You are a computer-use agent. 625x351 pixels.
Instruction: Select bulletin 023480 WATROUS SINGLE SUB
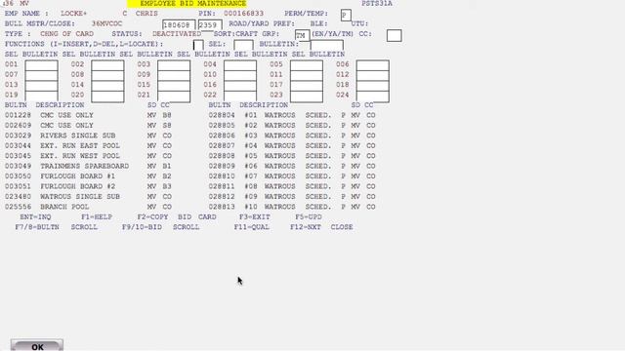click(88, 197)
